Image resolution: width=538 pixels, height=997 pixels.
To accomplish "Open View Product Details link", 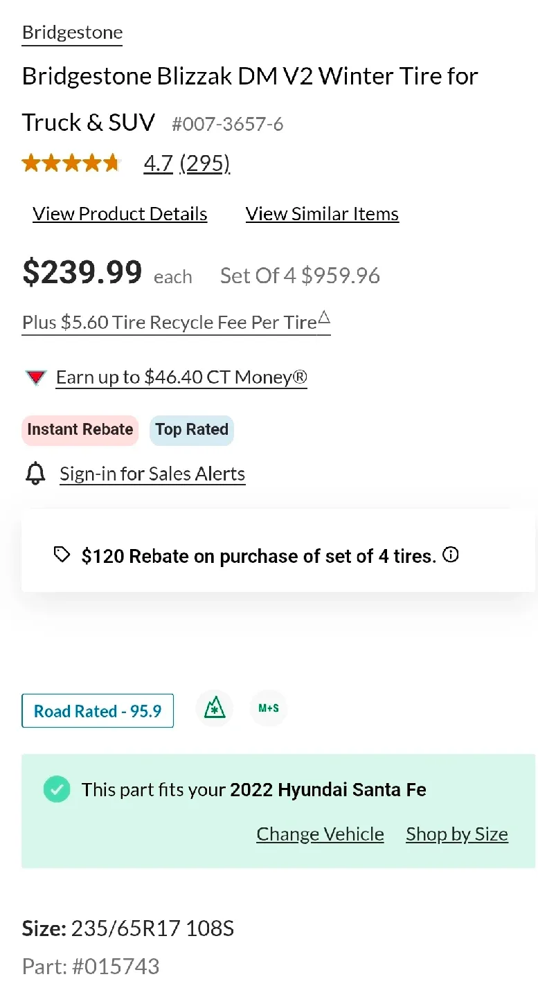I will click(x=120, y=214).
